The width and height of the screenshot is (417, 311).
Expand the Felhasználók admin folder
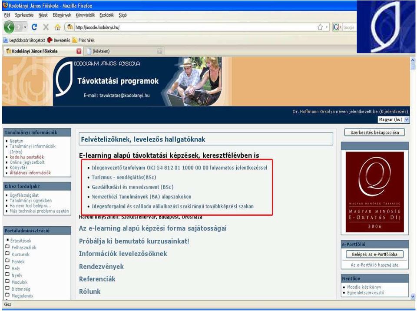click(7, 247)
